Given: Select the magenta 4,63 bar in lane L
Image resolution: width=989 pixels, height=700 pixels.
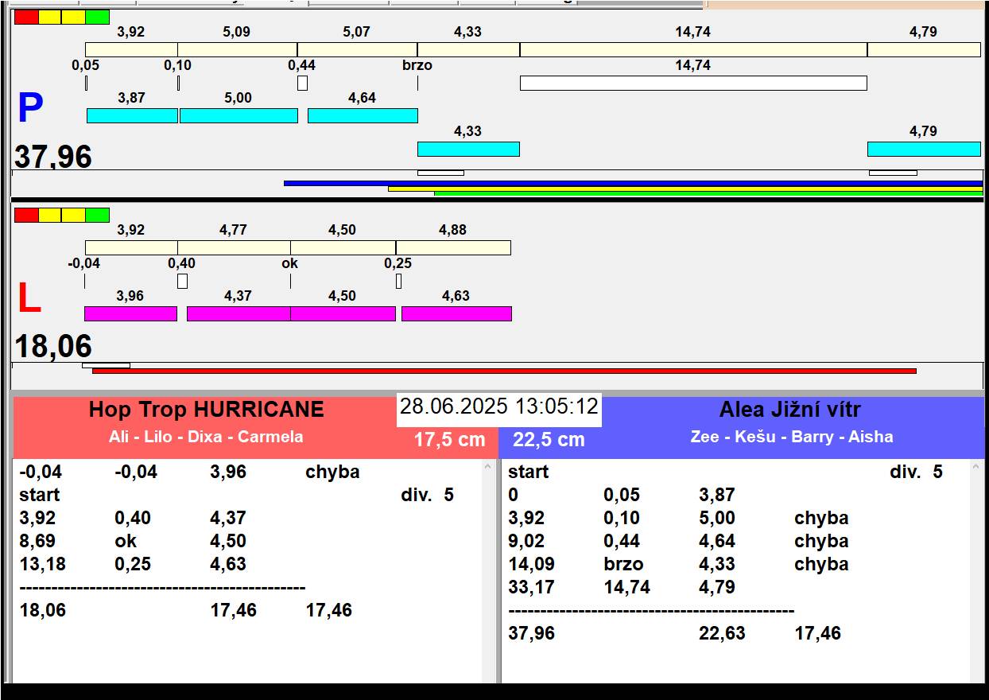Looking at the screenshot, I should click(456, 313).
